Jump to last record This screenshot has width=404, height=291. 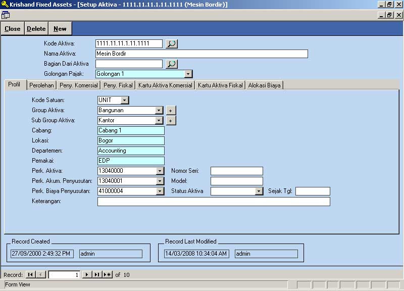(97, 274)
